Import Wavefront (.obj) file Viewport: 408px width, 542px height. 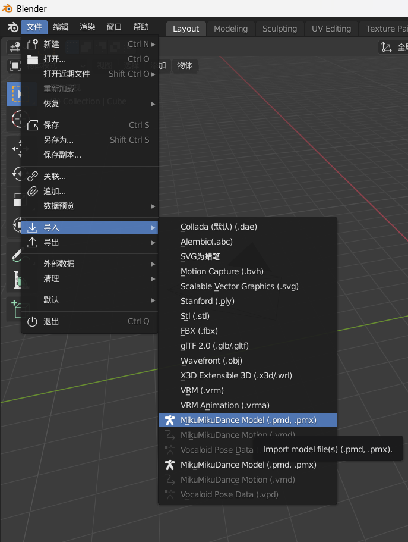(248, 361)
